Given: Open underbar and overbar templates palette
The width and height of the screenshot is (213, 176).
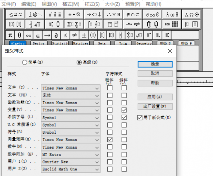Looking at the screenshot, I should (113, 24).
